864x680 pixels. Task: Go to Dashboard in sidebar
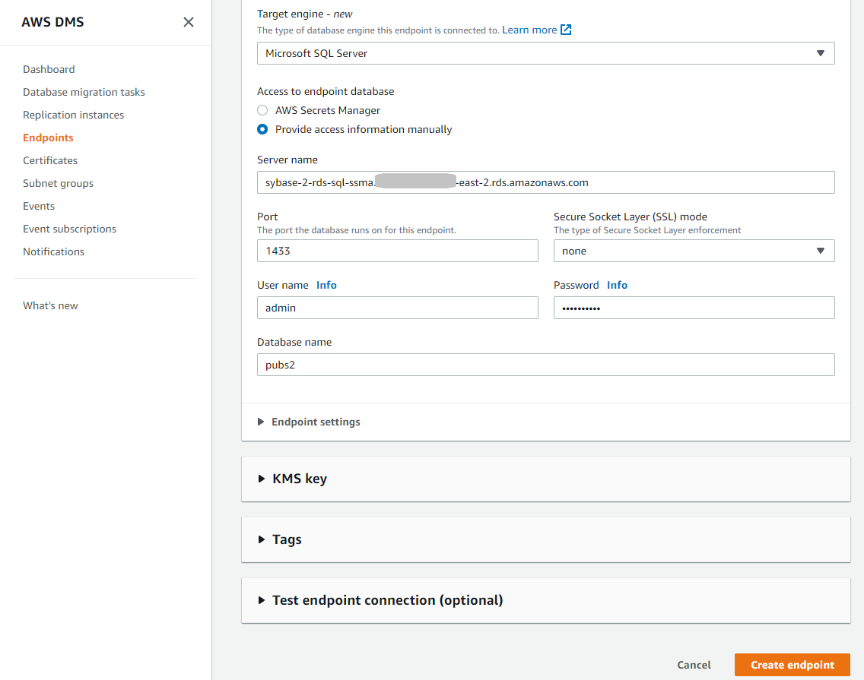(x=49, y=69)
